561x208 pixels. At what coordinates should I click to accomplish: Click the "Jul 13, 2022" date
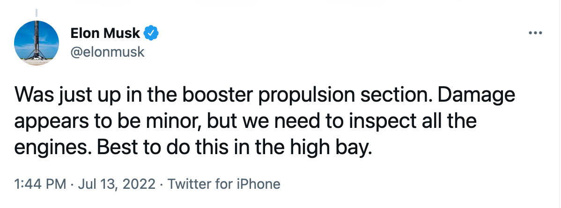click(x=116, y=184)
